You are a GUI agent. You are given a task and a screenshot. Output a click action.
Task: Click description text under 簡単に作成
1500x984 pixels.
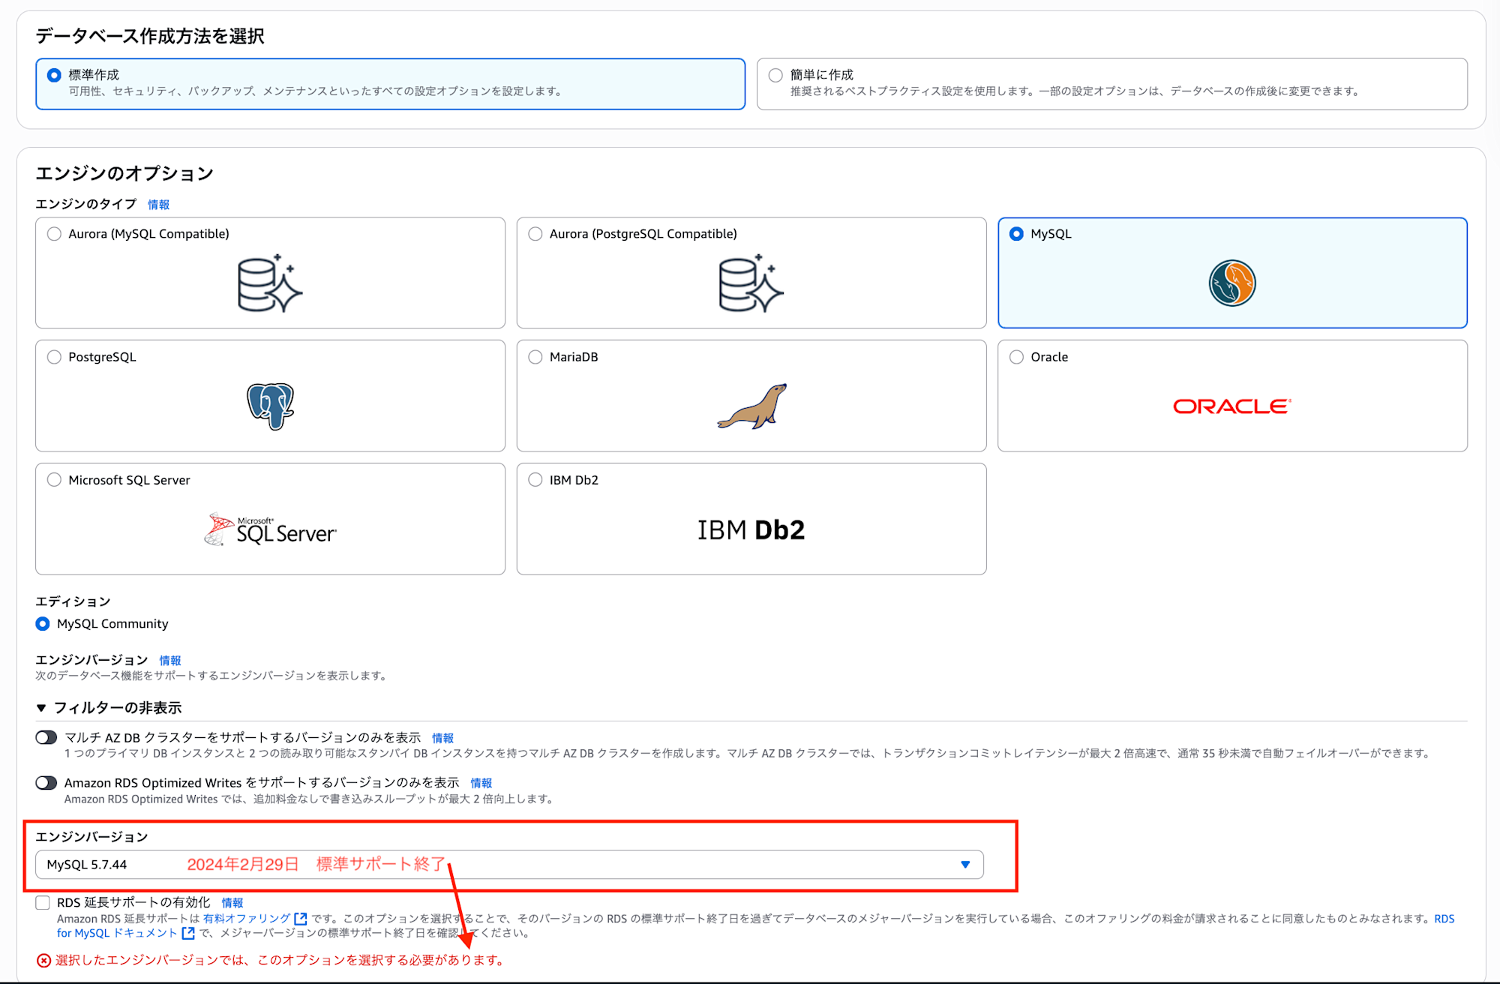1075,91
